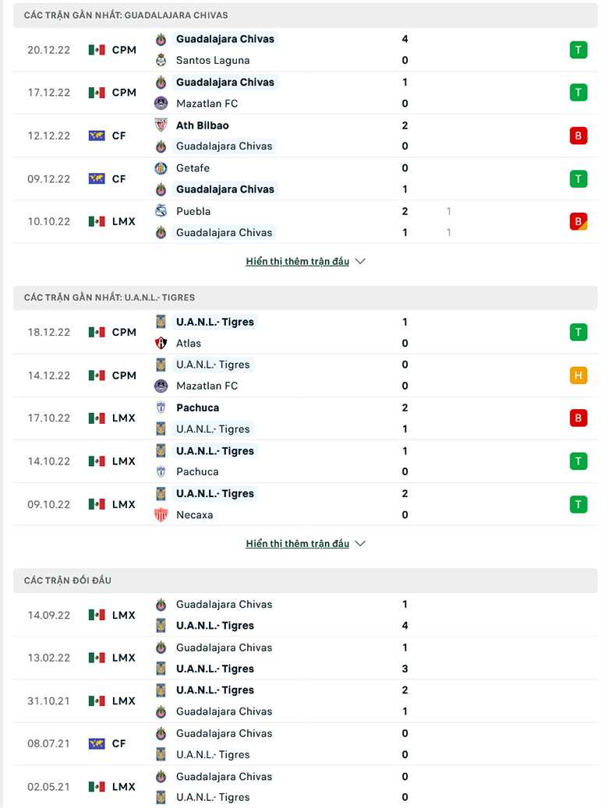608x808 pixels.
Task: Expand more Guadalajara Chivas matches chevron
Action: pos(360,261)
